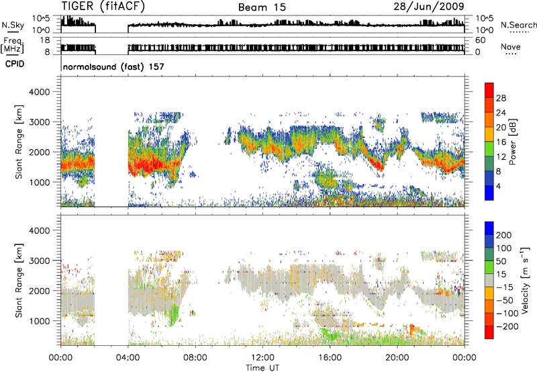The image size is (537, 372).
Task: Click the 18 tick on frequency axis
Action: pos(45,40)
